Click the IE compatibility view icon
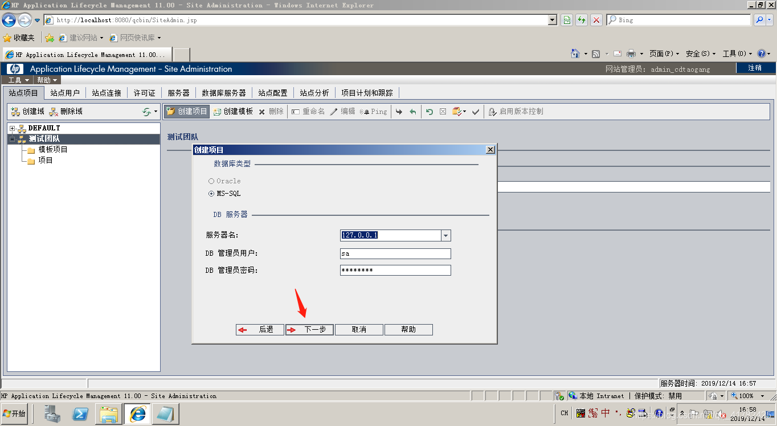 [x=567, y=20]
